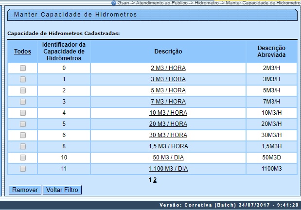Click the abbreviated value 30M3/H
The height and width of the screenshot is (210, 301).
[x=271, y=135]
